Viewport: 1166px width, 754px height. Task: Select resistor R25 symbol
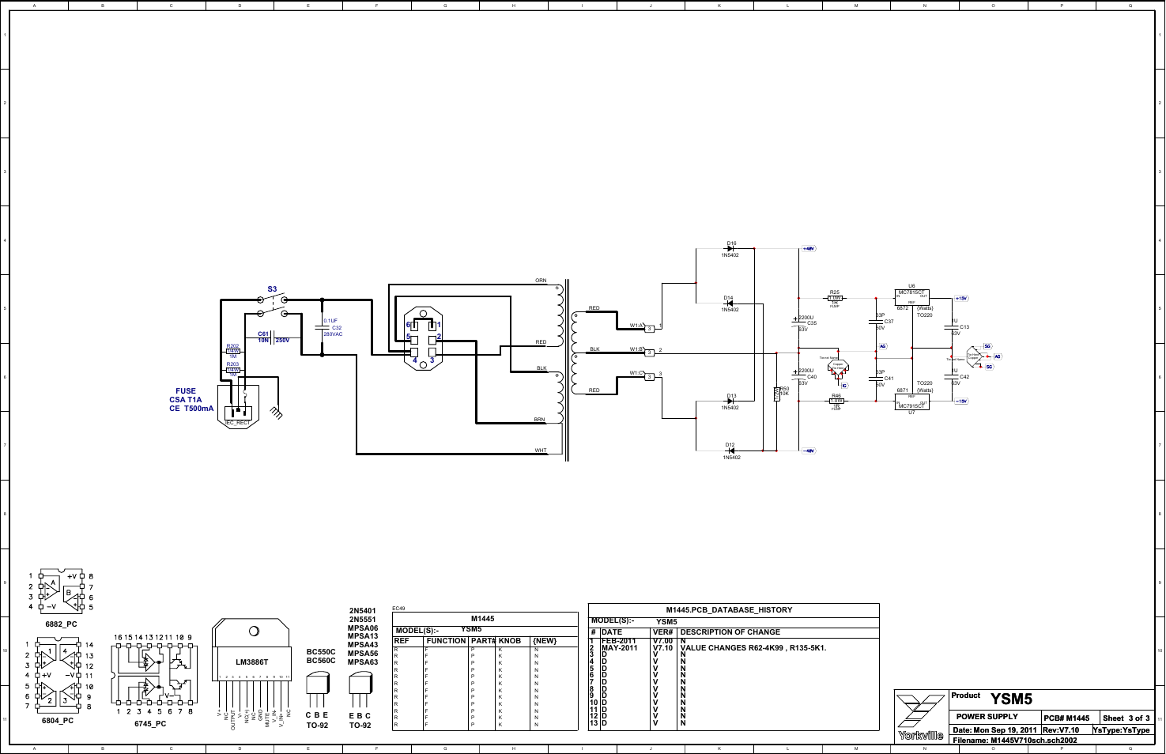(836, 298)
